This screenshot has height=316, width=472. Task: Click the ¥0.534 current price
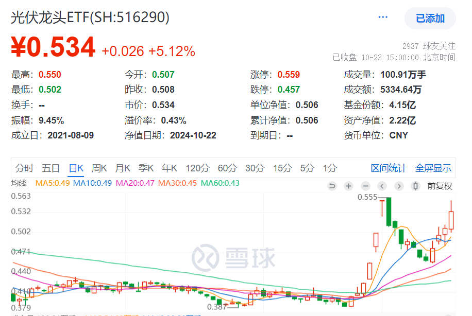[x=53, y=47]
